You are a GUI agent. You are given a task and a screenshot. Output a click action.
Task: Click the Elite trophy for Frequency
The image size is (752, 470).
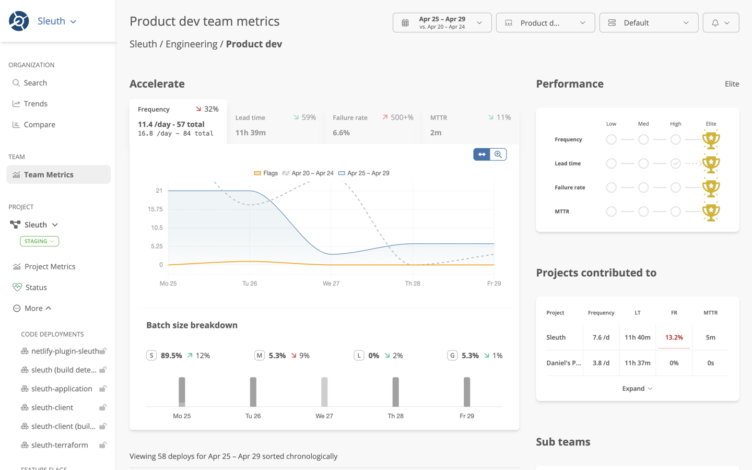[710, 139]
